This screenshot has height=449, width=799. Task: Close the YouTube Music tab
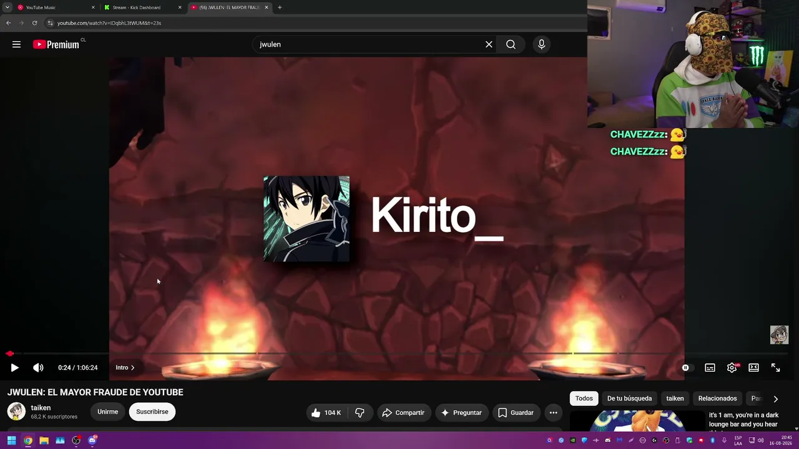coord(94,7)
